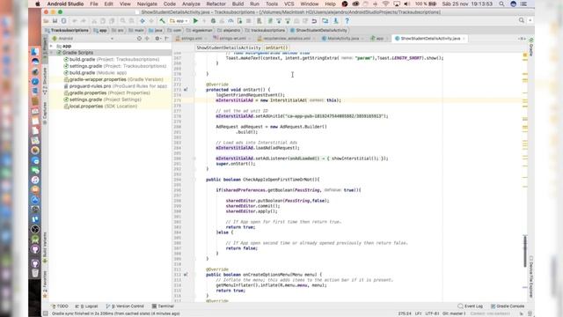Click the Debug app bug icon
Image resolution: width=563 pixels, height=317 pixels.
pos(213,21)
